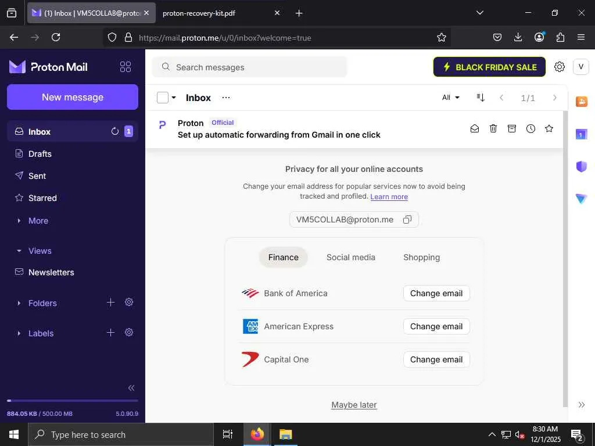
Task: Open File Explorer from taskbar
Action: click(285, 434)
